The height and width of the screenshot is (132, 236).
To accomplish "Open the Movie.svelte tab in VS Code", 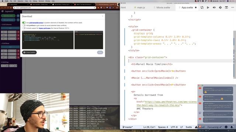I will [162, 7].
